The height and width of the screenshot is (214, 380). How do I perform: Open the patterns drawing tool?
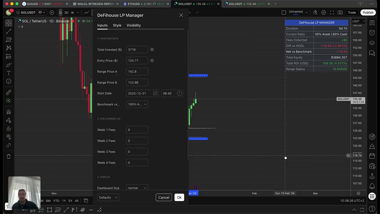pos(9,48)
